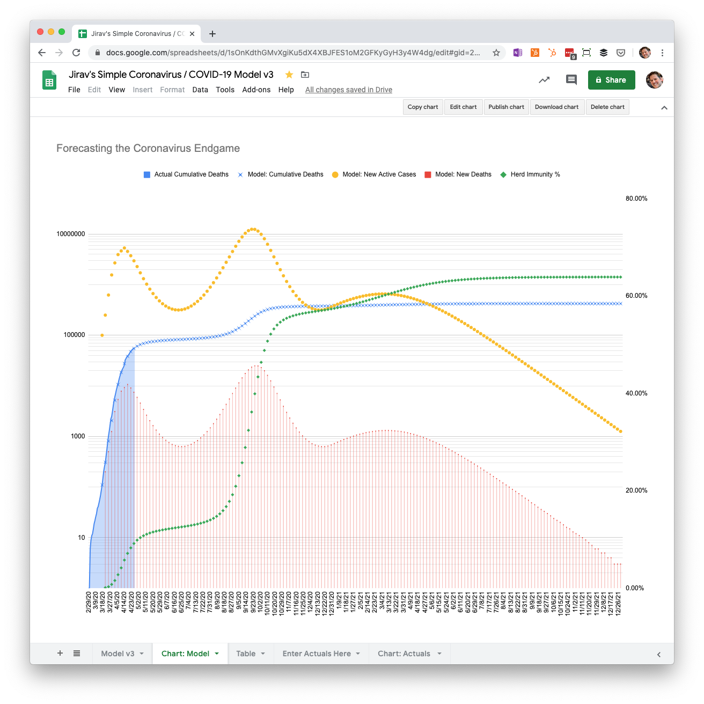Star this spreadsheet document
The width and height of the screenshot is (704, 704).
coord(289,75)
